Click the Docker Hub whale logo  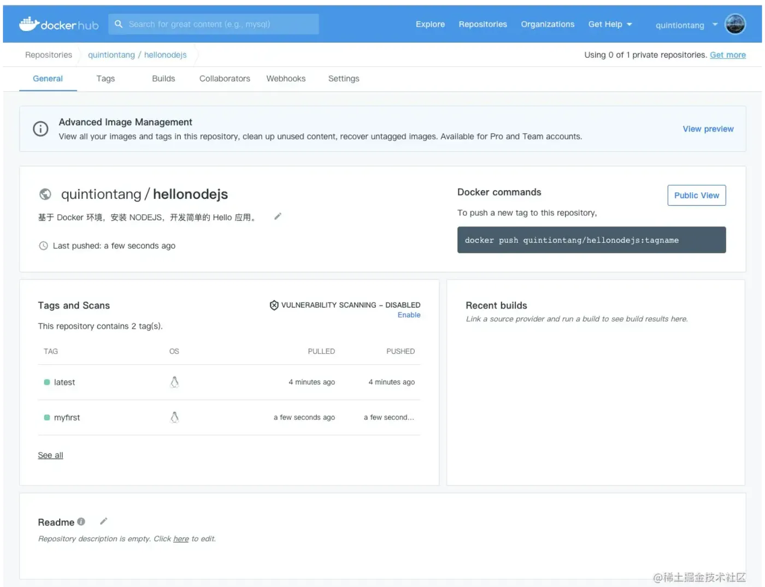pyautogui.click(x=30, y=23)
